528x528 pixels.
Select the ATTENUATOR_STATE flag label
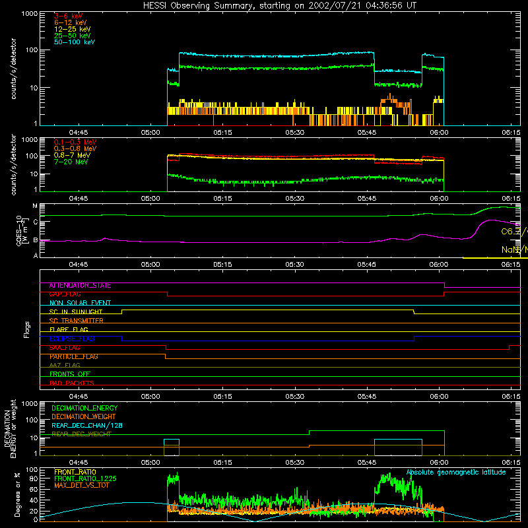80,286
